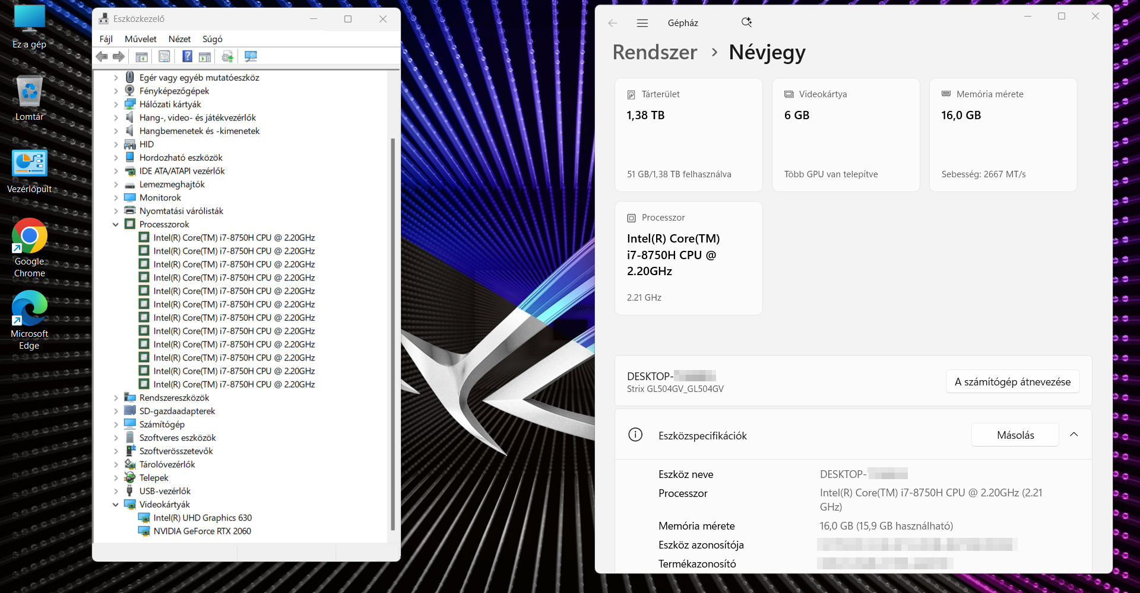The width and height of the screenshot is (1140, 593).
Task: Expand the Hálózati kártyák node
Action: click(116, 104)
